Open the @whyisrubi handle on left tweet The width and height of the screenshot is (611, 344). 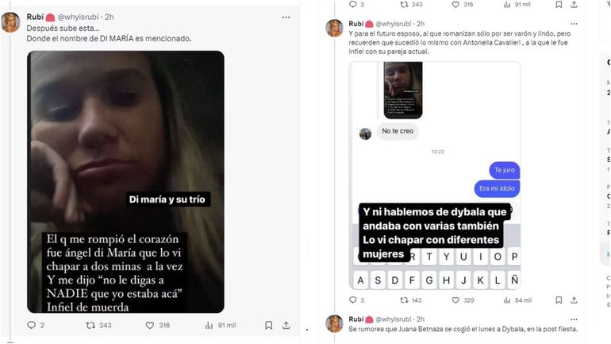pyautogui.click(x=78, y=17)
